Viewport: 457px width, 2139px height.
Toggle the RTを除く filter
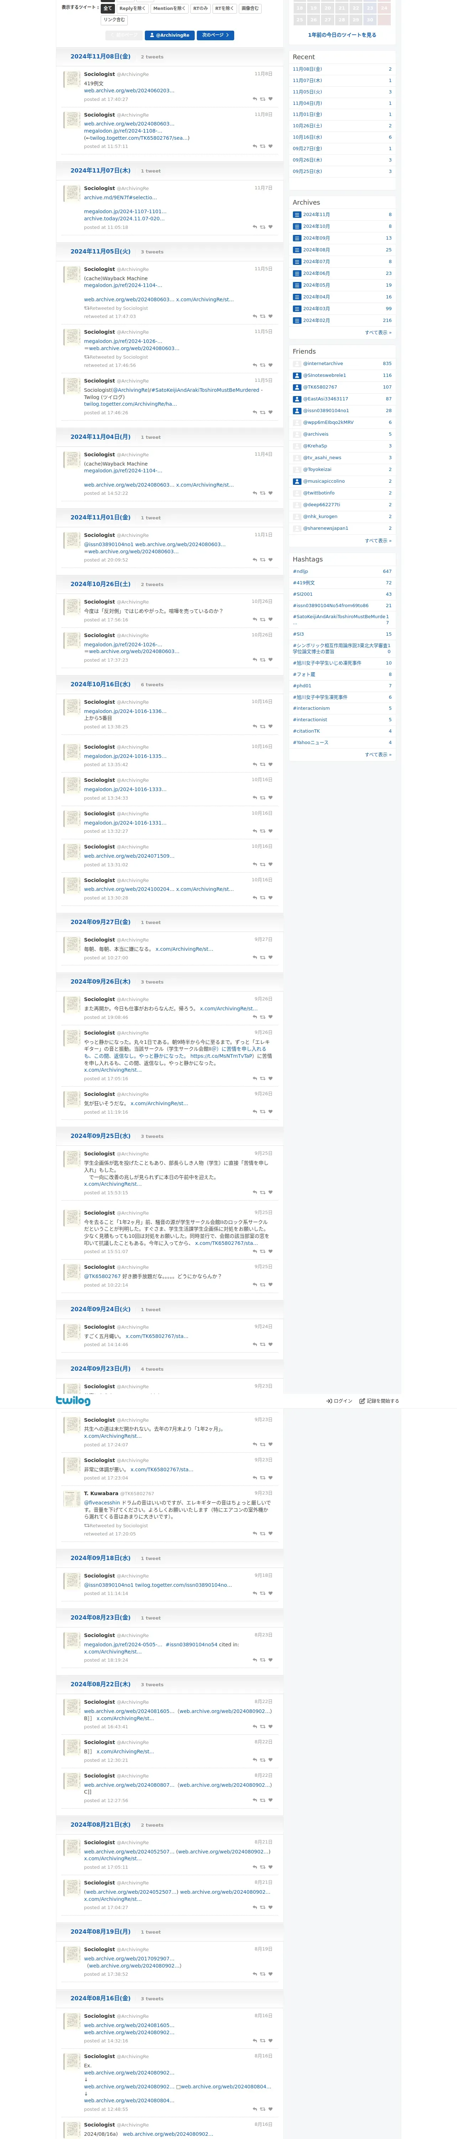(x=225, y=8)
